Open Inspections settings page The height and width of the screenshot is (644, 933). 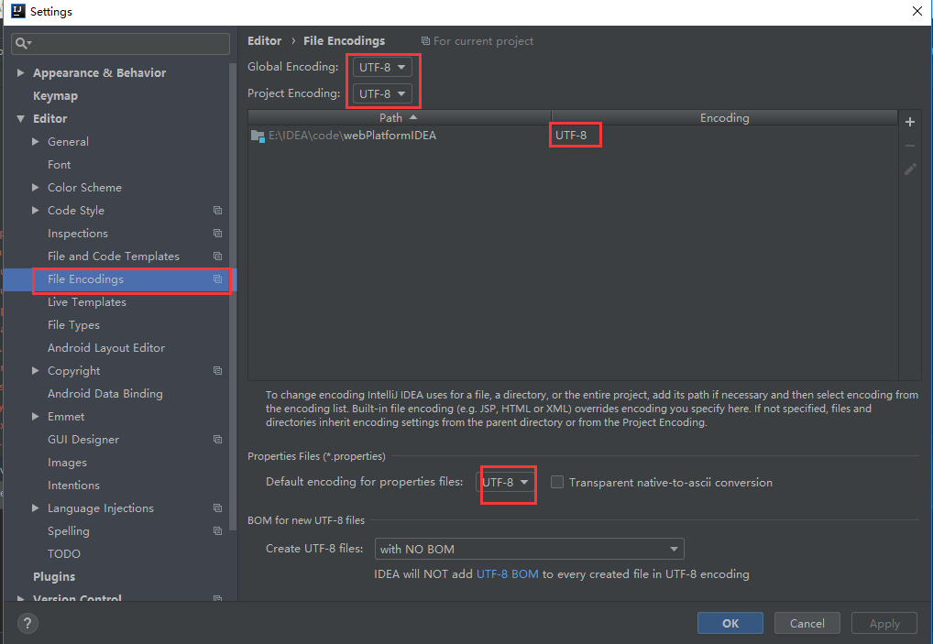point(78,233)
